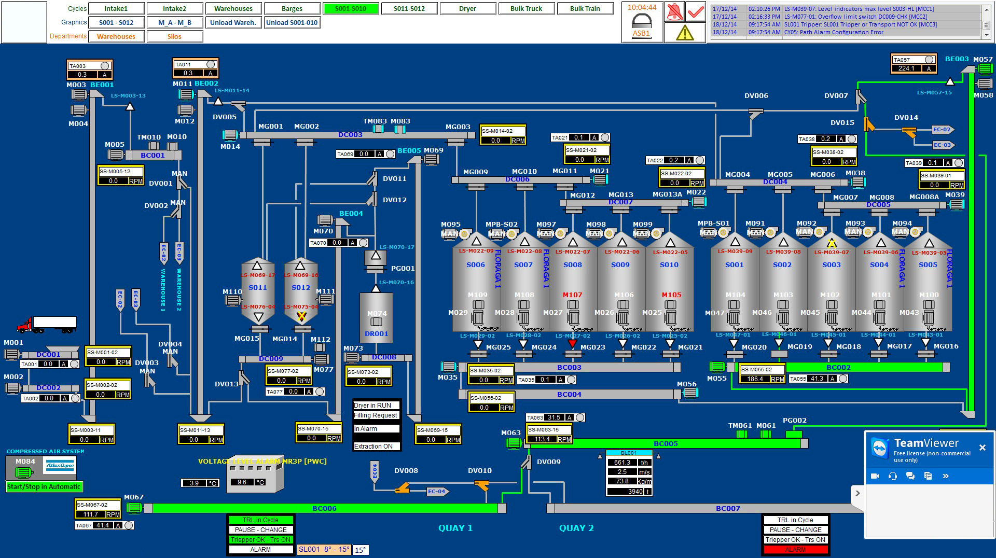Select the green M055 motor on BC002
Viewport: 996px width, 558px height.
(717, 367)
